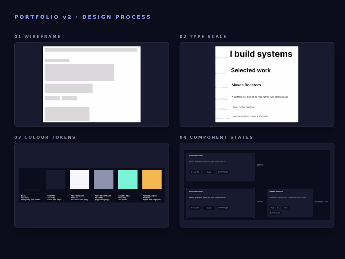Click the teal 'Power BI report' description link
Viewport: 345px width, 259px height.
pos(208,197)
